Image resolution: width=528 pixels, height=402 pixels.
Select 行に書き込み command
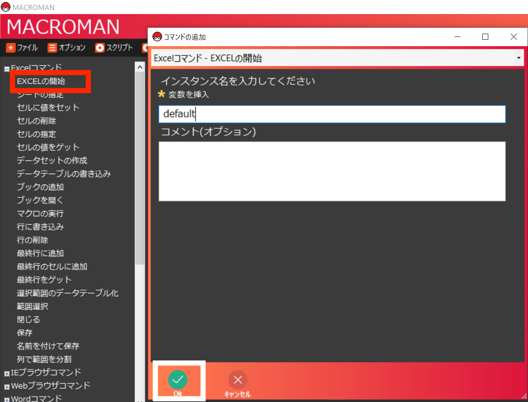tap(40, 227)
